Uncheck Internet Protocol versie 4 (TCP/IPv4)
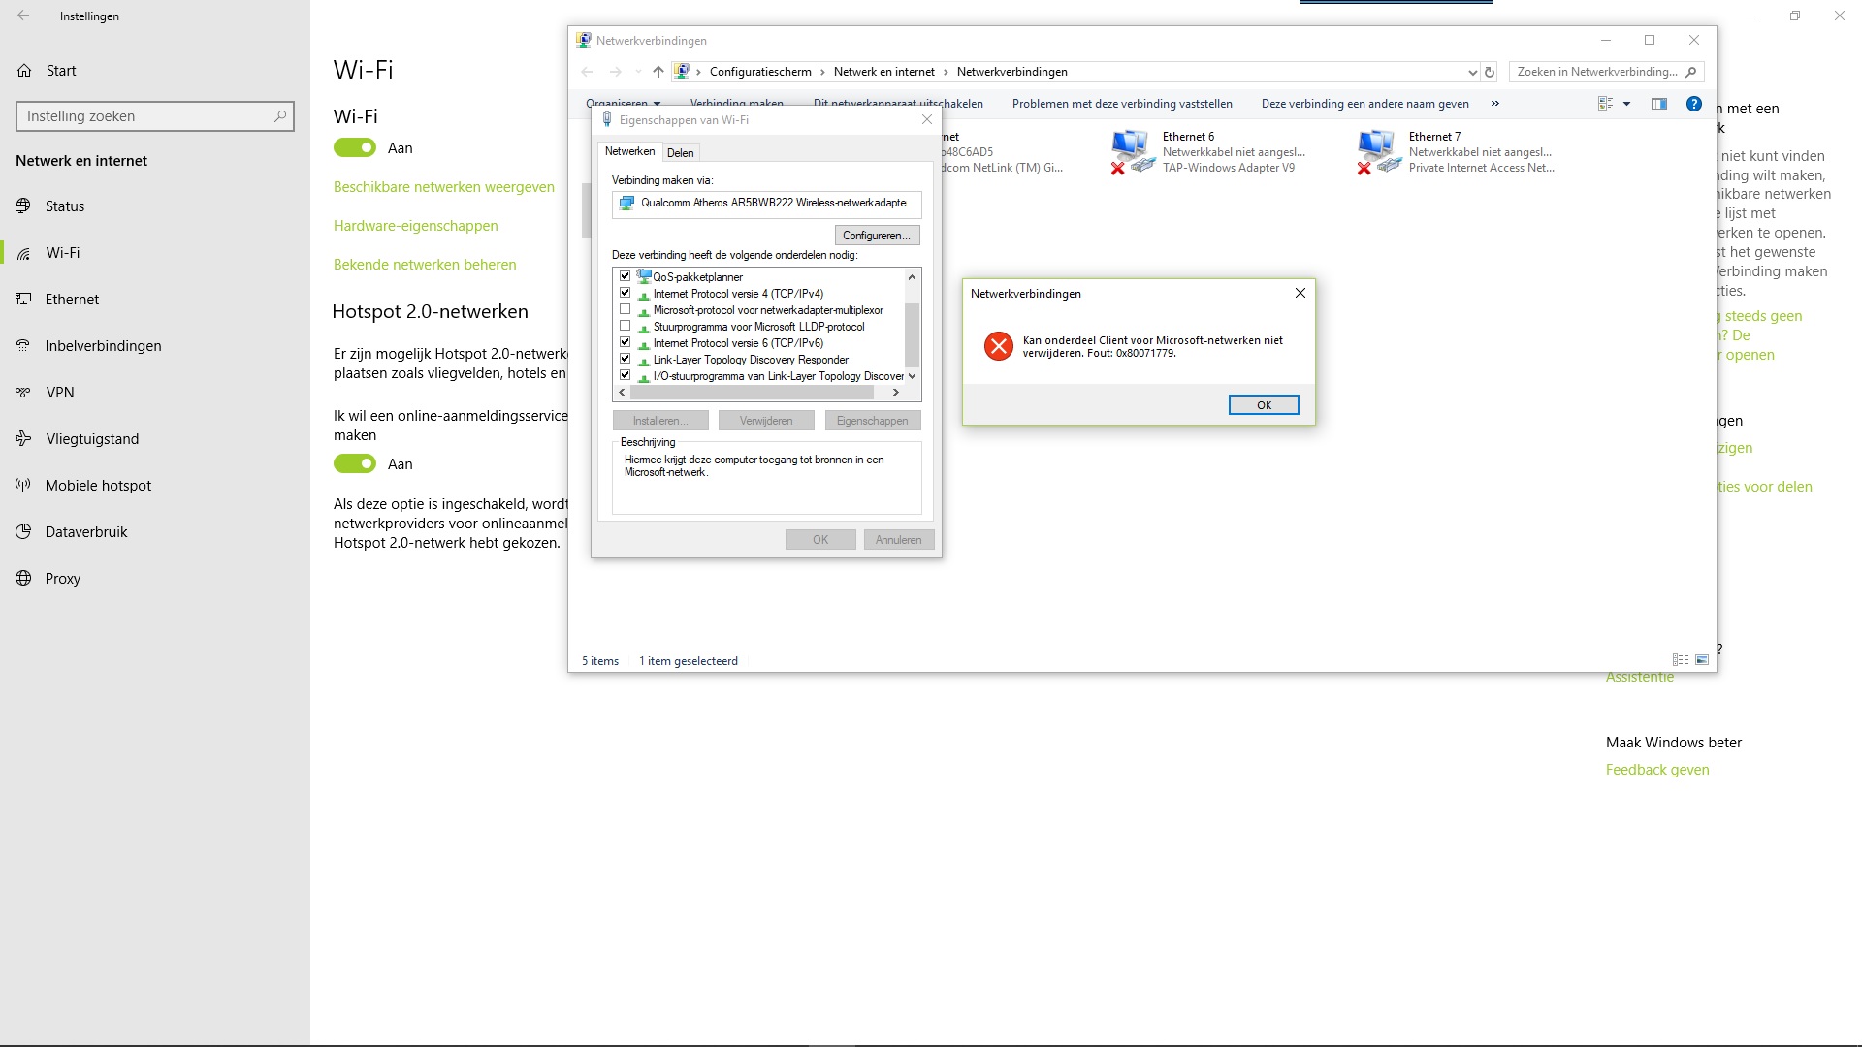This screenshot has height=1047, width=1862. [626, 293]
